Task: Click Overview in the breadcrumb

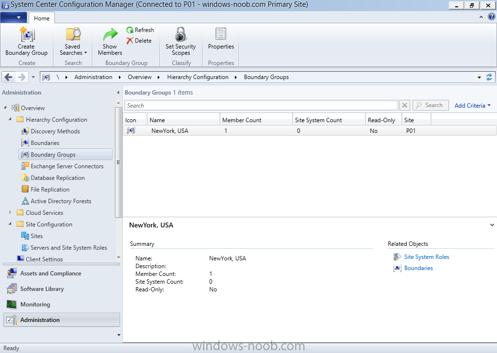Action: pos(139,77)
